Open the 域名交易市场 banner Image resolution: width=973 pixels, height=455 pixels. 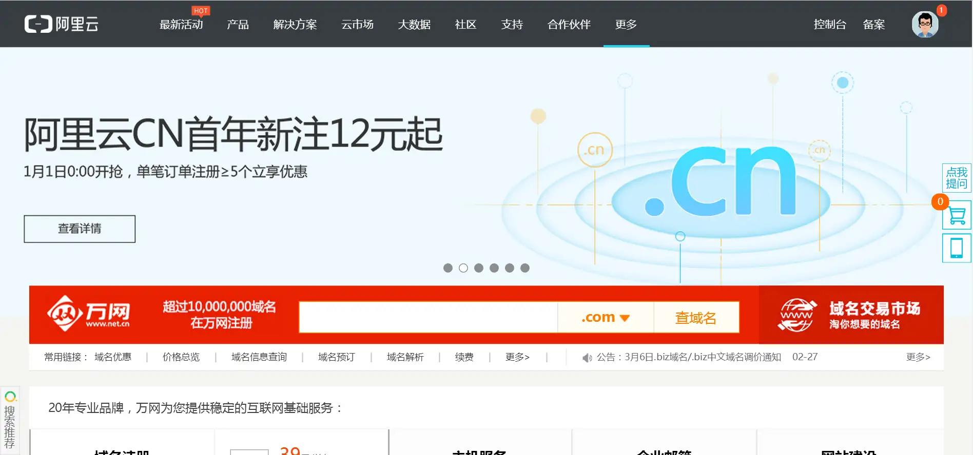point(851,315)
